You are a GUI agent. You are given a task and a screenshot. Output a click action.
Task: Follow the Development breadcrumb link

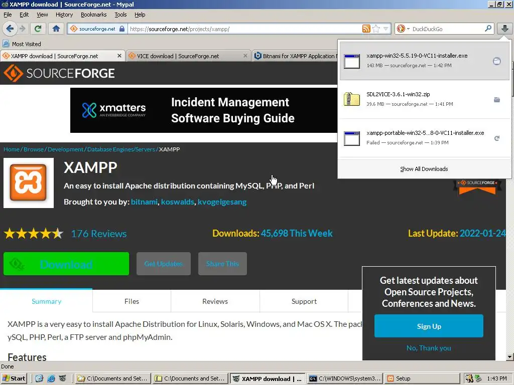(x=66, y=149)
